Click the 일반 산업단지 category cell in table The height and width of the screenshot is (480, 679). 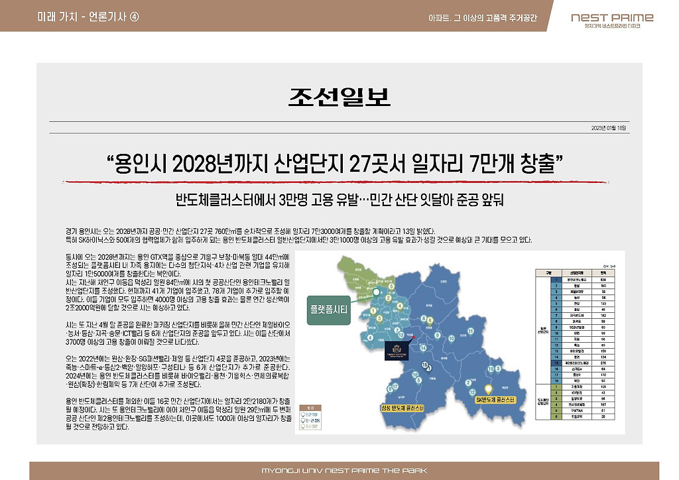click(543, 330)
